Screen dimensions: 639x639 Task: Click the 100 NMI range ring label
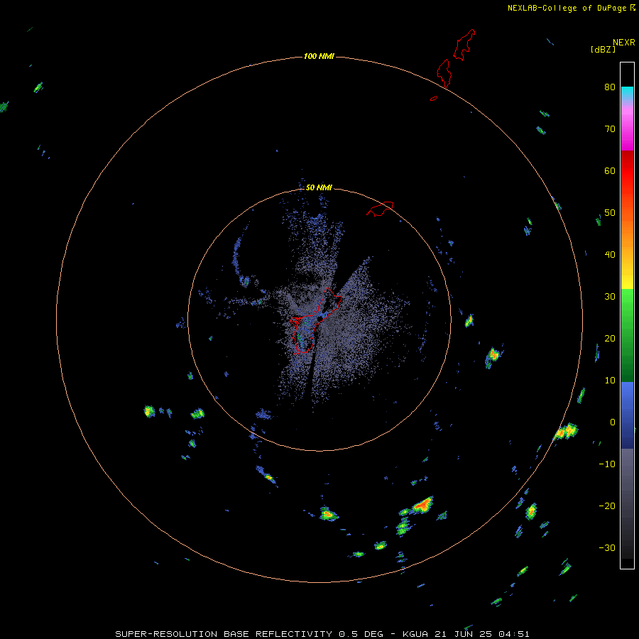(x=319, y=56)
